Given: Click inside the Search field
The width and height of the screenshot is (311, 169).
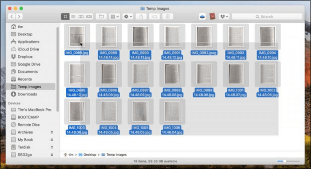Looking at the screenshot, I should (x=267, y=17).
